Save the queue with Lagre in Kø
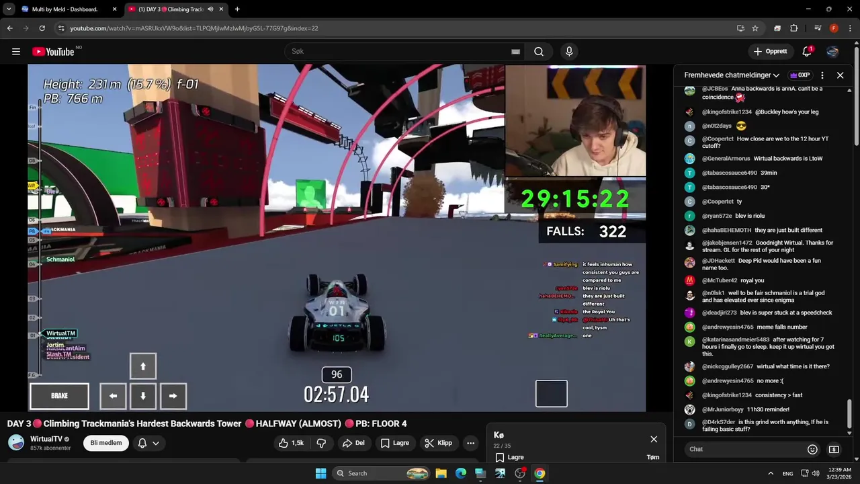This screenshot has height=484, width=860. tap(510, 457)
